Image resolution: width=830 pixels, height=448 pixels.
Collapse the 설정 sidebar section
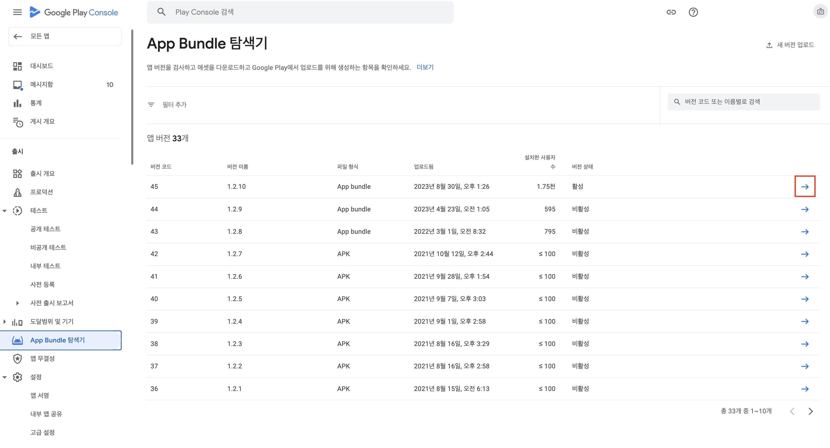coord(5,377)
